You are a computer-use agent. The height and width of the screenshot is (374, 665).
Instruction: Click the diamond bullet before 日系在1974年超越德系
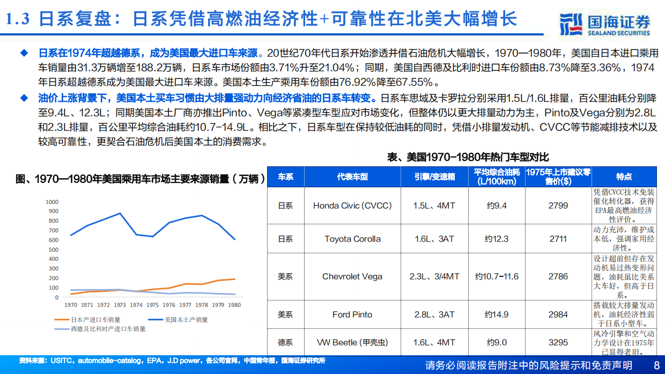coord(23,54)
